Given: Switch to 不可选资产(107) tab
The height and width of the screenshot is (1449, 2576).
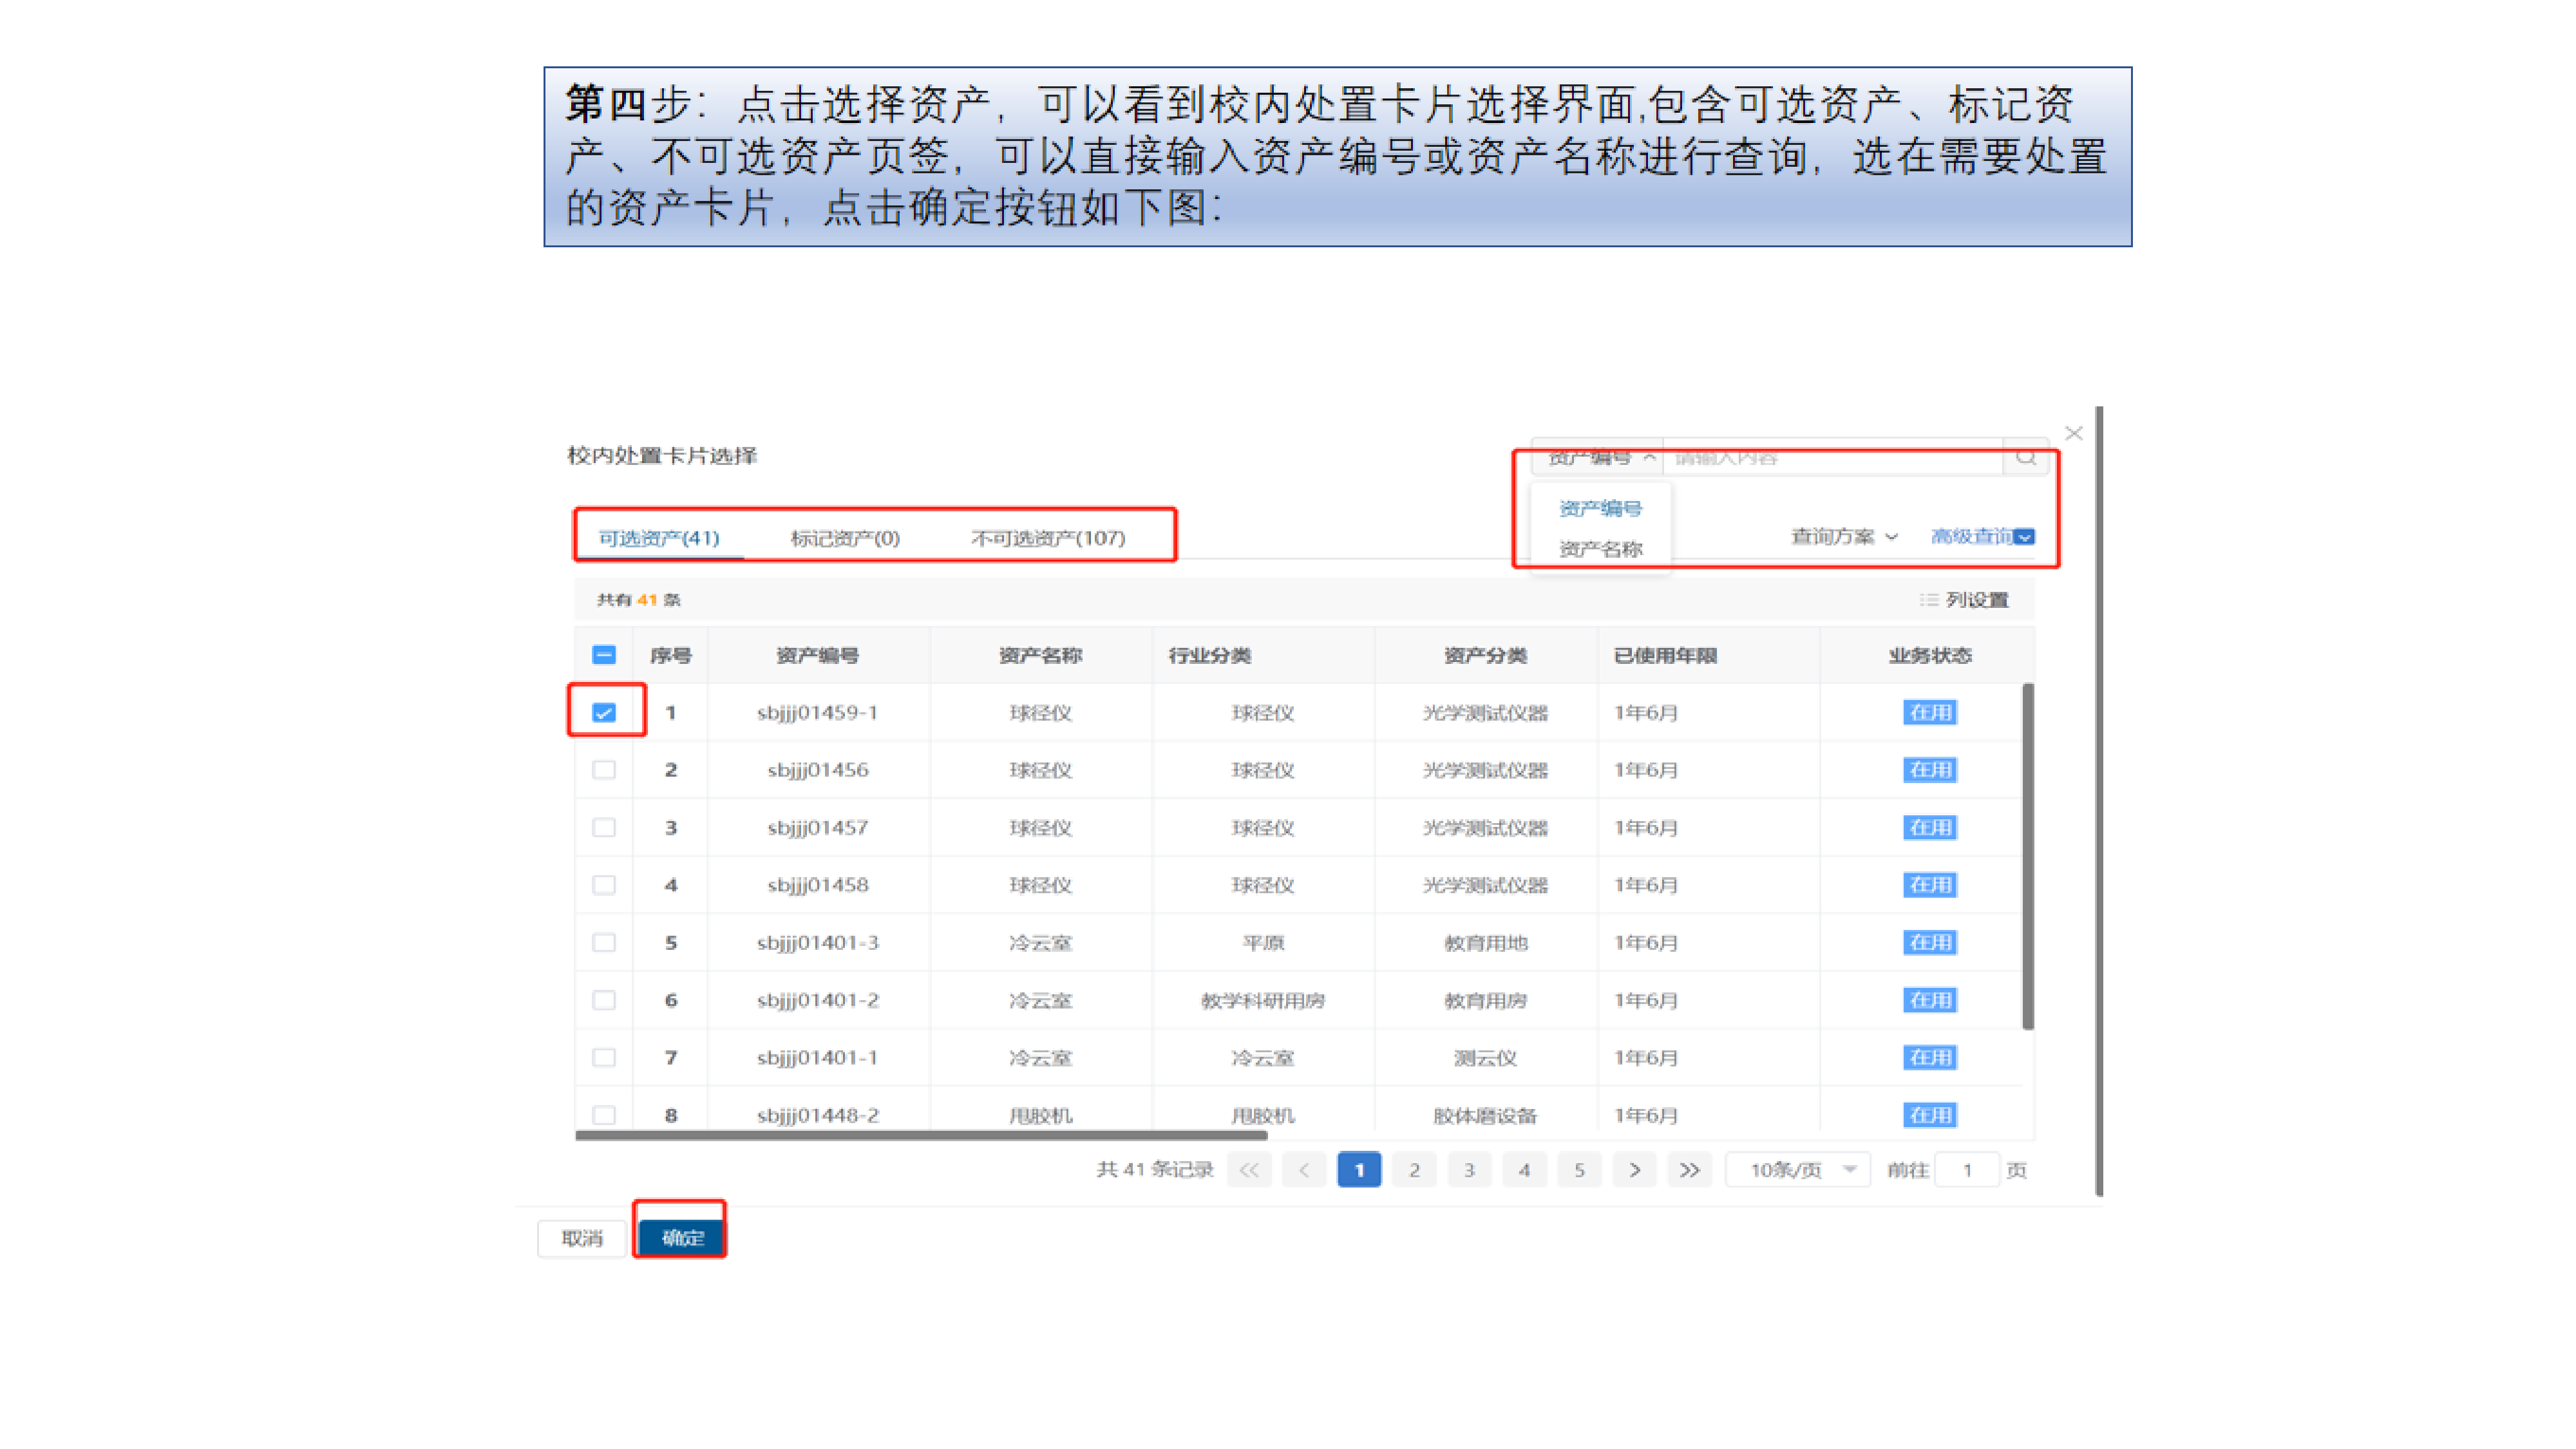Looking at the screenshot, I should [x=1047, y=538].
